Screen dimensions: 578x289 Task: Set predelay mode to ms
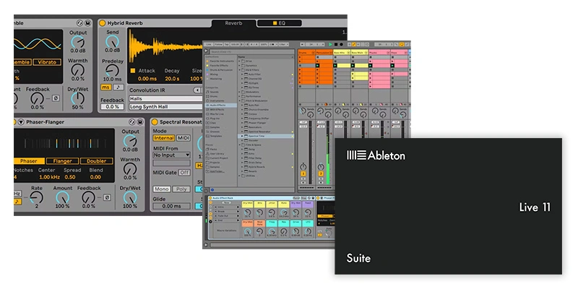coord(105,87)
